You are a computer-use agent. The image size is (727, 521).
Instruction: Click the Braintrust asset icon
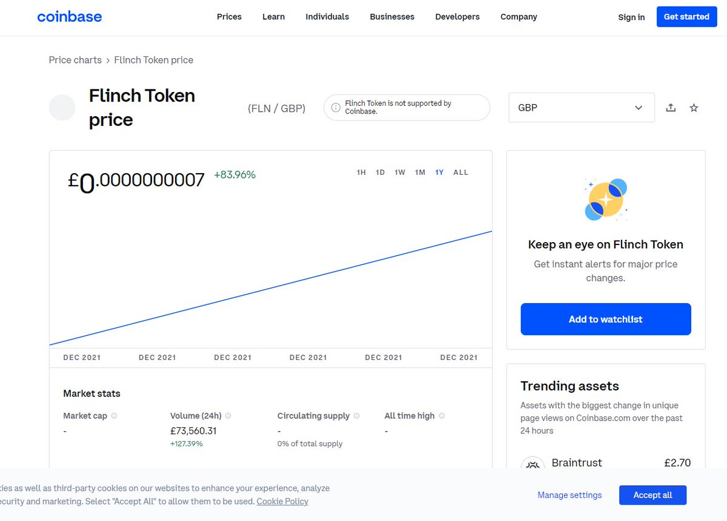click(x=533, y=464)
